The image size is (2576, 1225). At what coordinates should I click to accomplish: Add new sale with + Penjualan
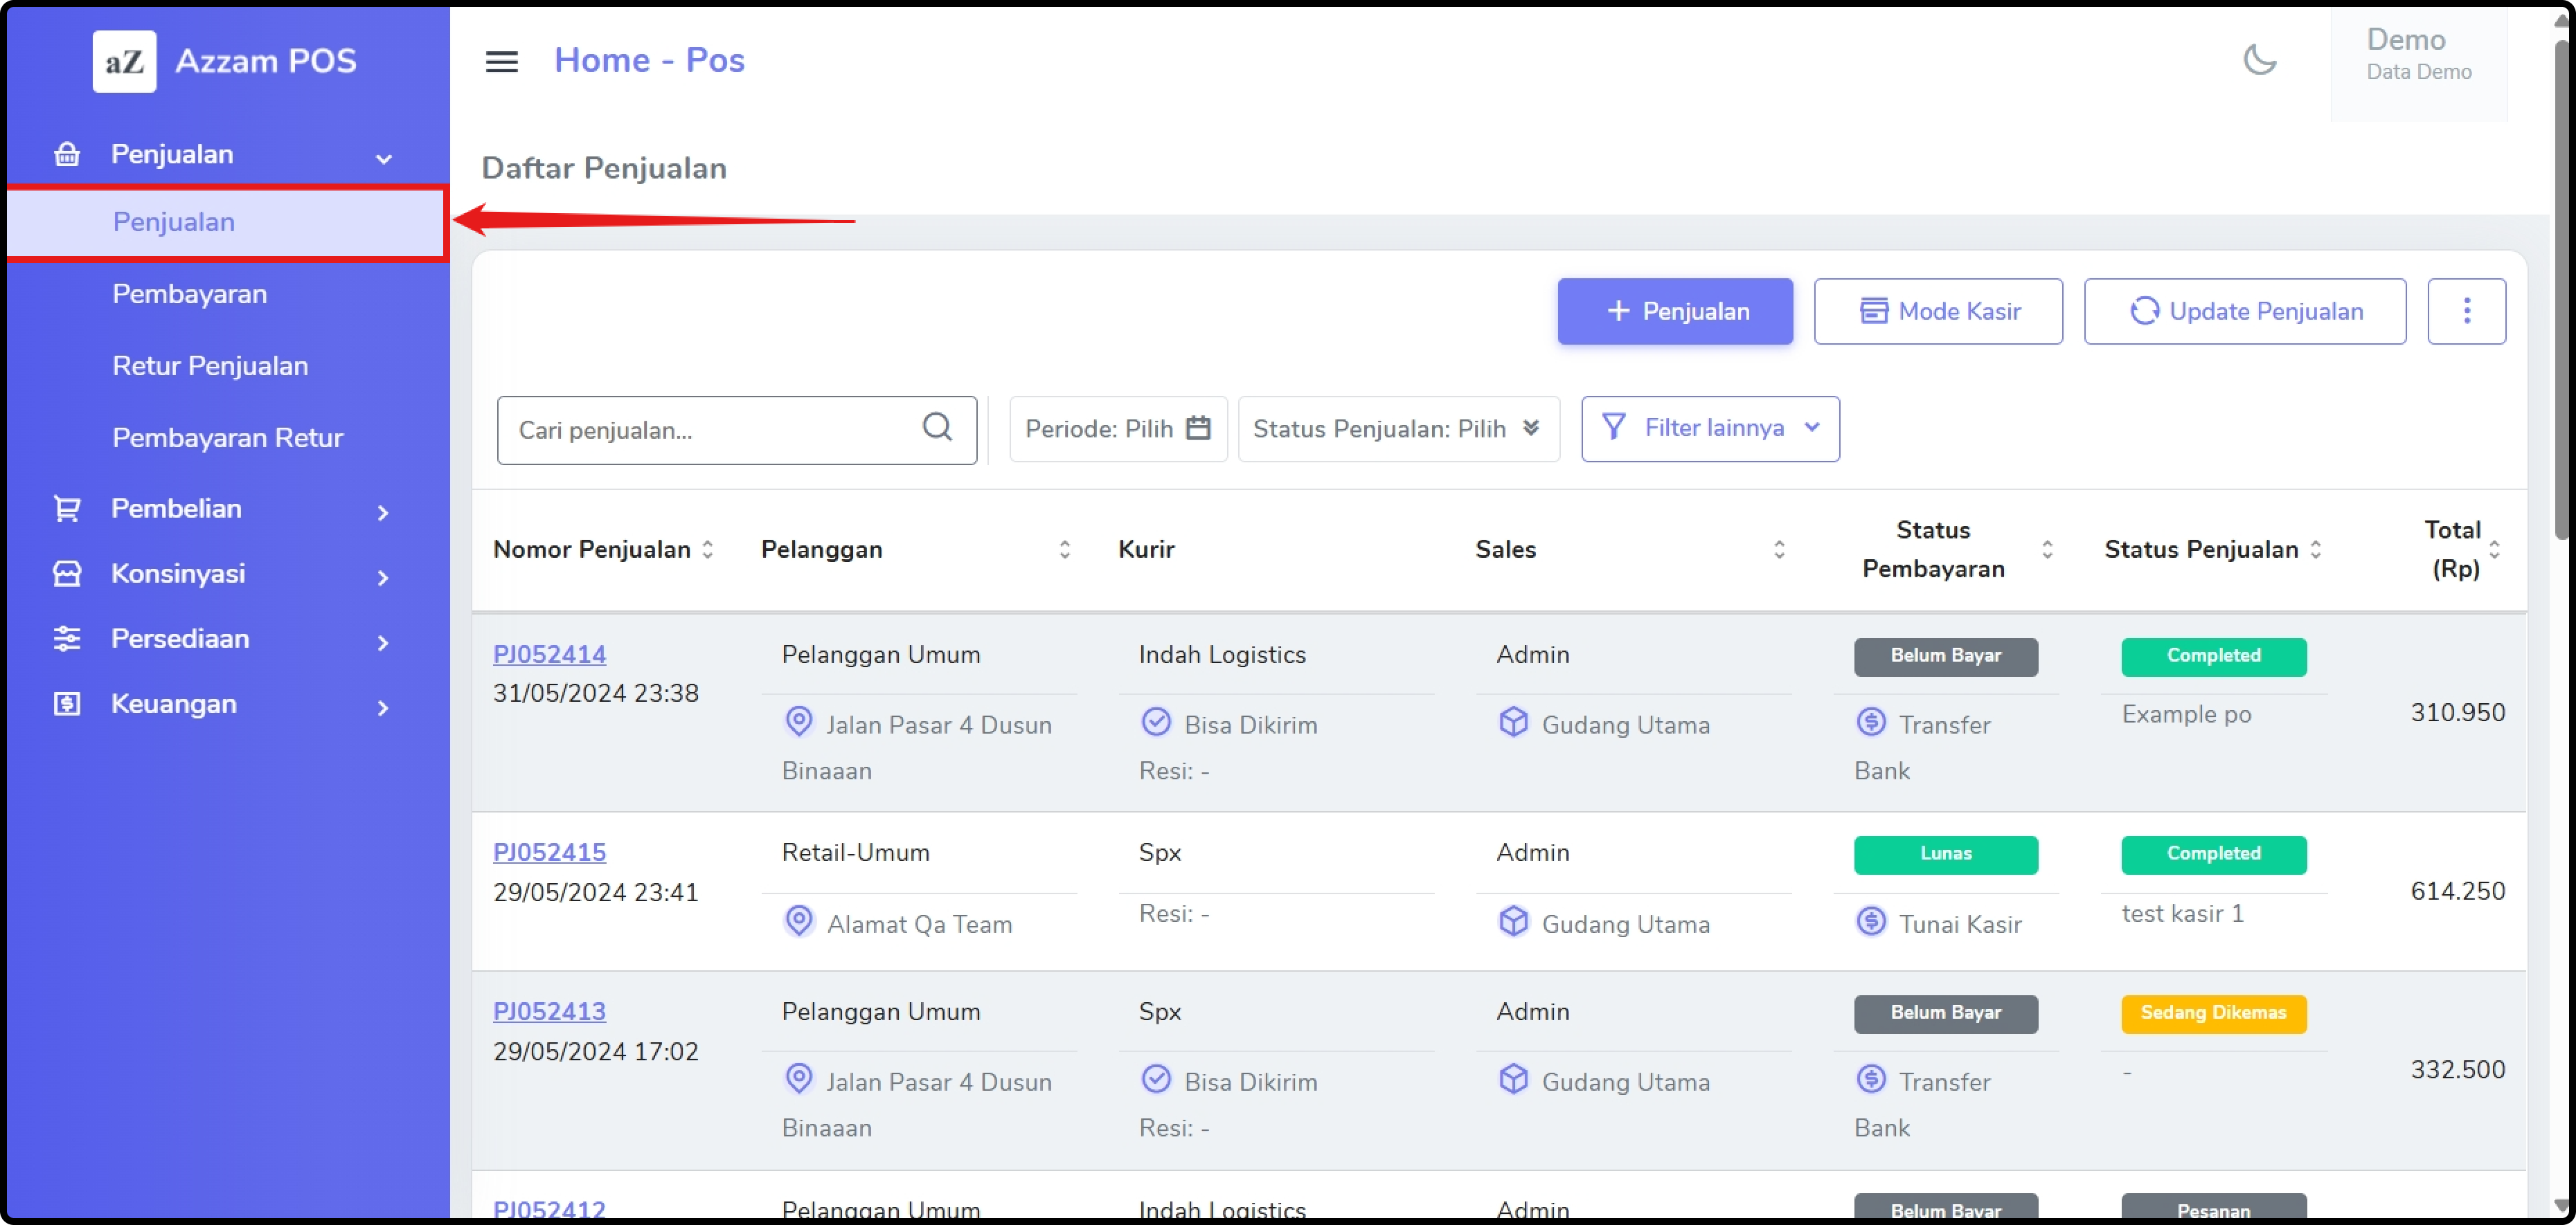pyautogui.click(x=1674, y=311)
